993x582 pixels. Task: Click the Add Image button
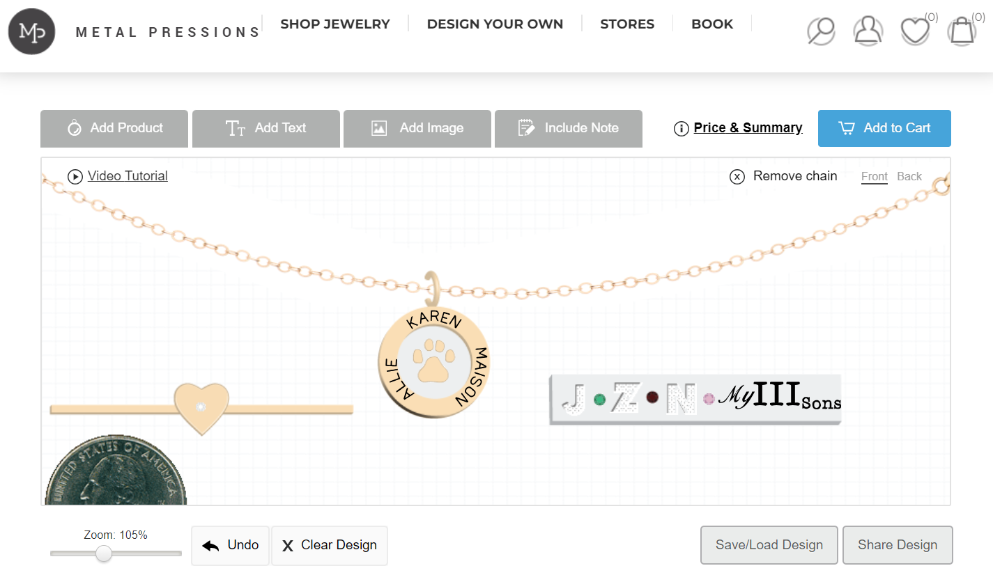click(417, 128)
